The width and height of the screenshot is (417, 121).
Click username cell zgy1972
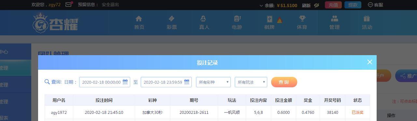click(x=59, y=113)
